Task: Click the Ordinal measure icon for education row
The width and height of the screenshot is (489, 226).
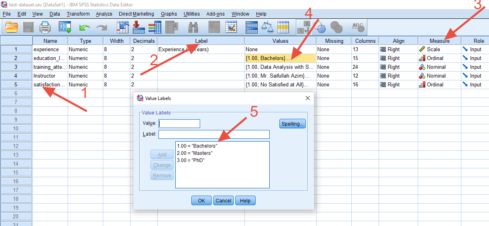Action: [422, 58]
